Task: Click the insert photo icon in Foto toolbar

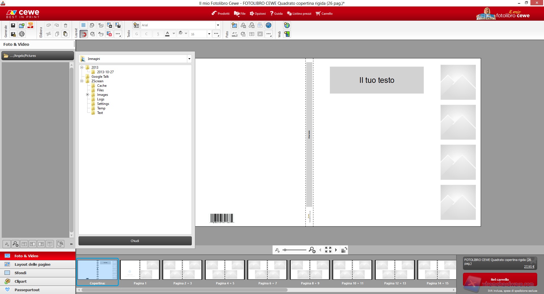Action: (x=234, y=25)
